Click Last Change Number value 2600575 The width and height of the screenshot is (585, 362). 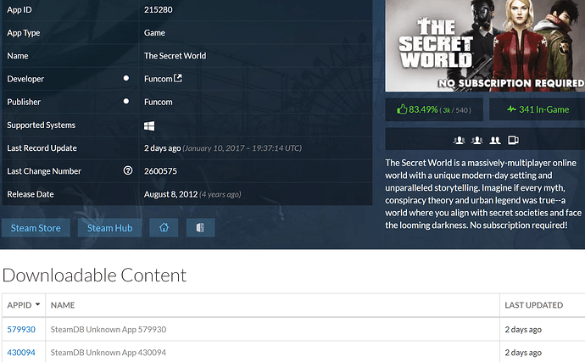pos(160,171)
